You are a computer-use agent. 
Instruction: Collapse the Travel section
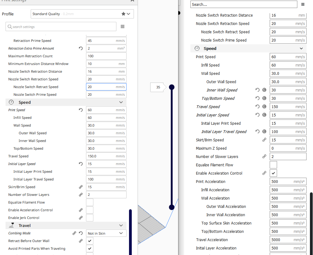pos(121,225)
